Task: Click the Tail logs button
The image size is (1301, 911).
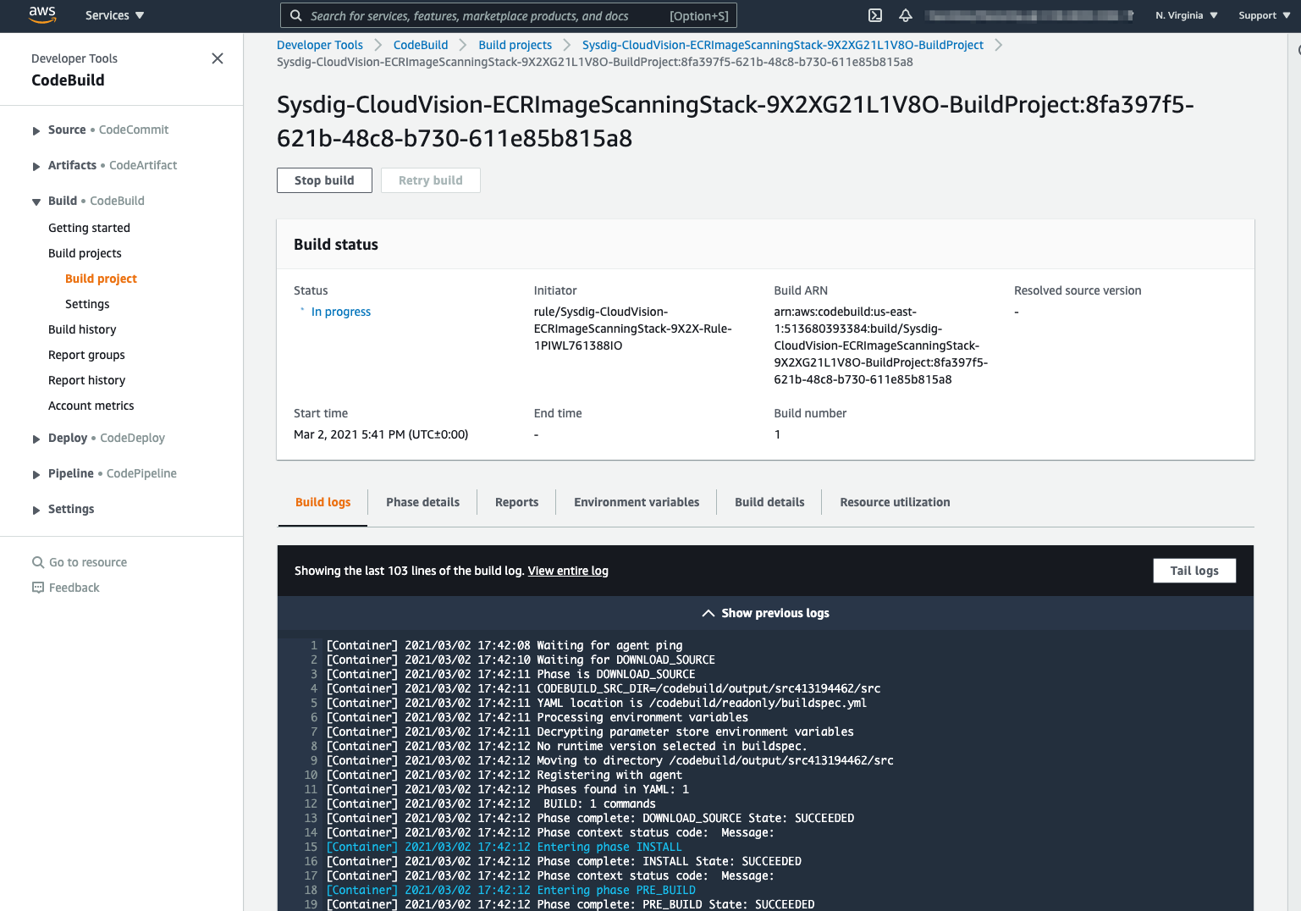Action: click(x=1194, y=571)
